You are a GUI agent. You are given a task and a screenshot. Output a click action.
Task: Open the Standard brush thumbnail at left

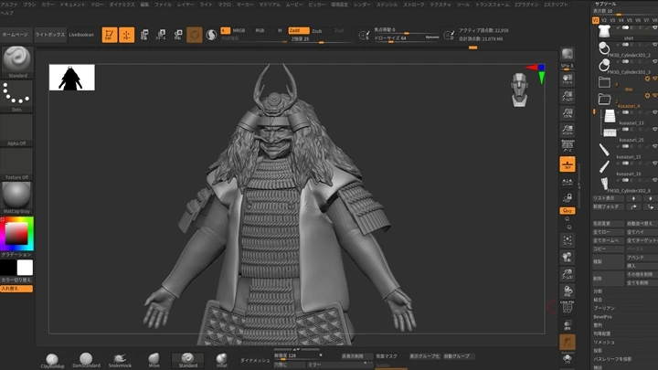coord(16,62)
